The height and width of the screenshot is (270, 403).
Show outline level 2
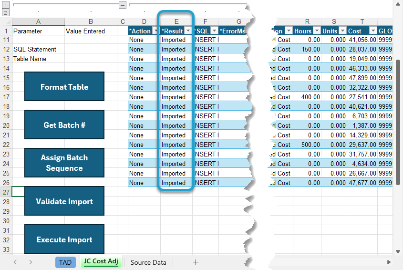coord(6,12)
